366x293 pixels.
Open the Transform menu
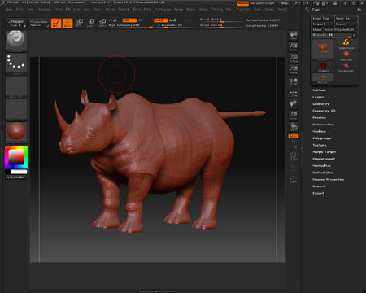[x=242, y=9]
